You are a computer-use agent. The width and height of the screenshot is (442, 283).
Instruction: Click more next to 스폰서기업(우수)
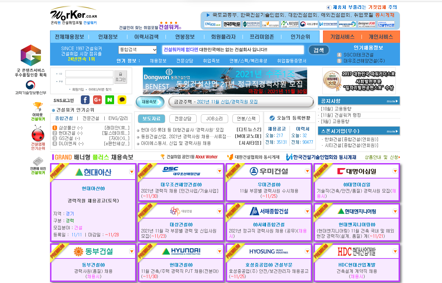coord(392,132)
